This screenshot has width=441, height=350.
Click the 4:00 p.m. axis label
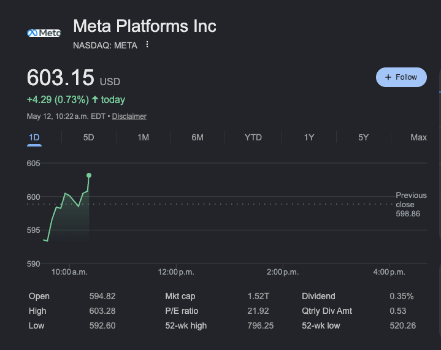pos(389,272)
